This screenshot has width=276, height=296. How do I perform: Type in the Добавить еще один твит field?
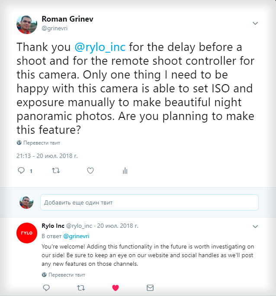(x=149, y=202)
